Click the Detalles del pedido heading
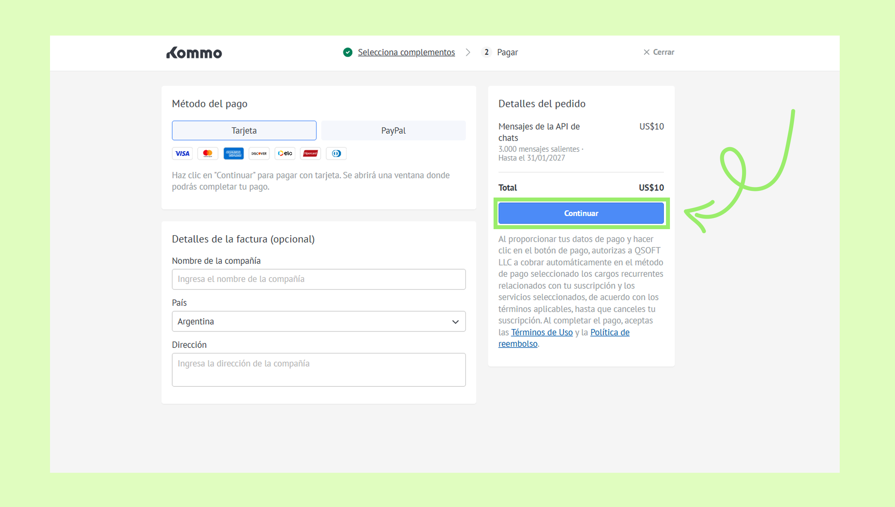This screenshot has width=895, height=507. click(x=542, y=104)
